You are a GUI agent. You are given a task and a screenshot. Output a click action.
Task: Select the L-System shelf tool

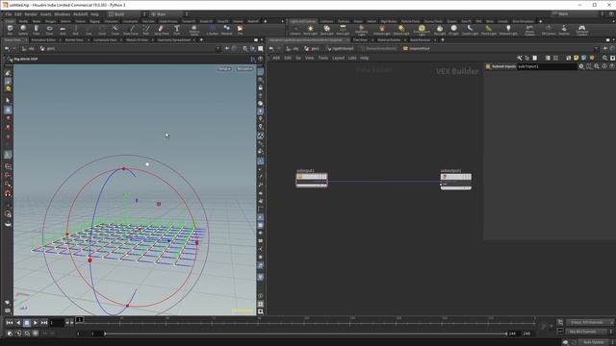pyautogui.click(x=212, y=30)
